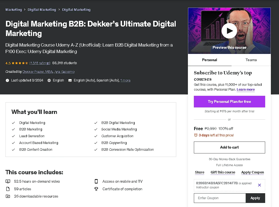Click the B2B Conversion Rate Optimization item
Viewport: 279px width, 207px height.
(x=127, y=149)
